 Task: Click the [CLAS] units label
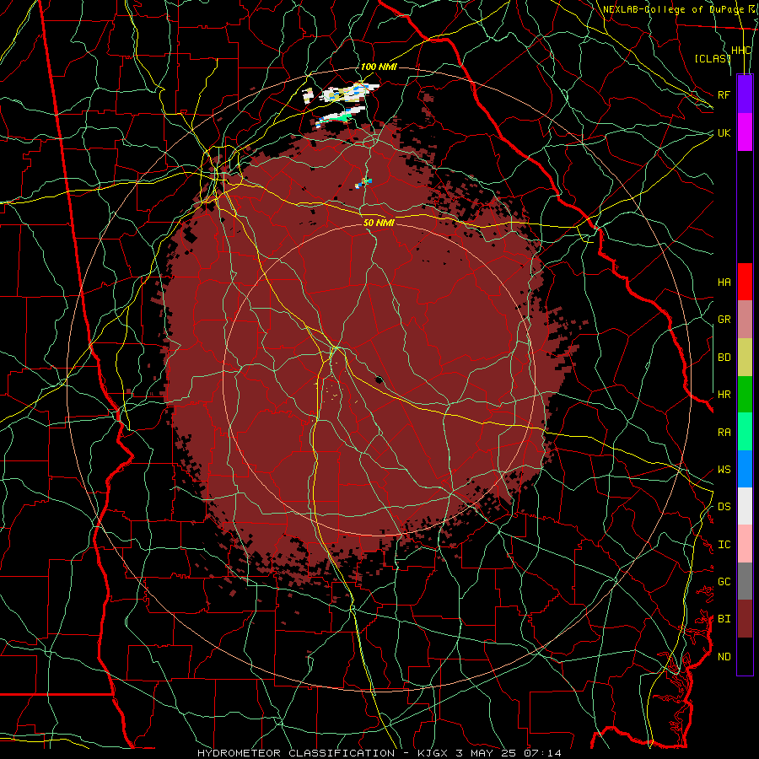[712, 58]
